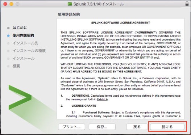
Task: Minimize the installer with yellow button
Action: [12, 4]
